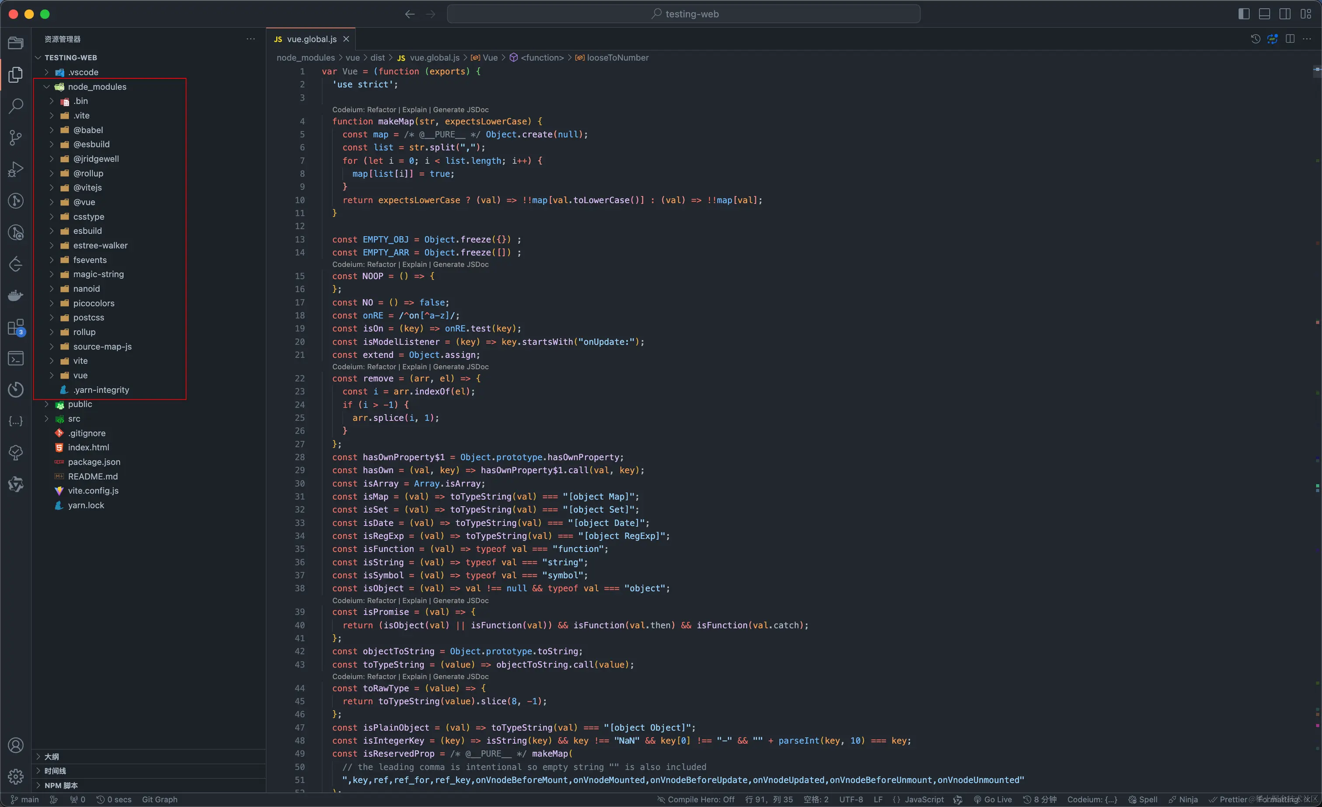Open the Search view in activity bar

click(16, 106)
